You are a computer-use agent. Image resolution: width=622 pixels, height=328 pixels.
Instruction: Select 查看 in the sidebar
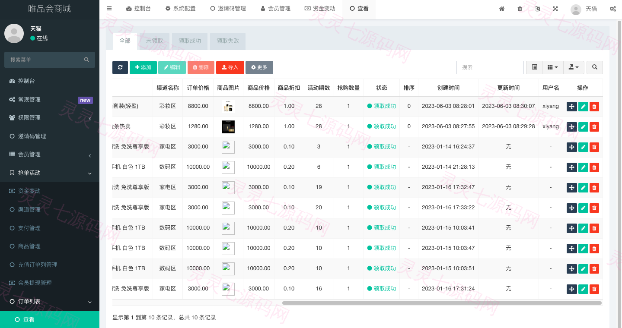click(x=50, y=319)
